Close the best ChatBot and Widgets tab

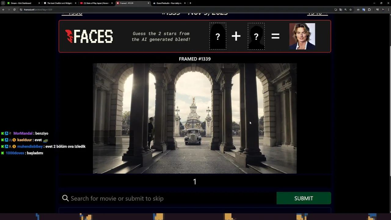pos(75,3)
